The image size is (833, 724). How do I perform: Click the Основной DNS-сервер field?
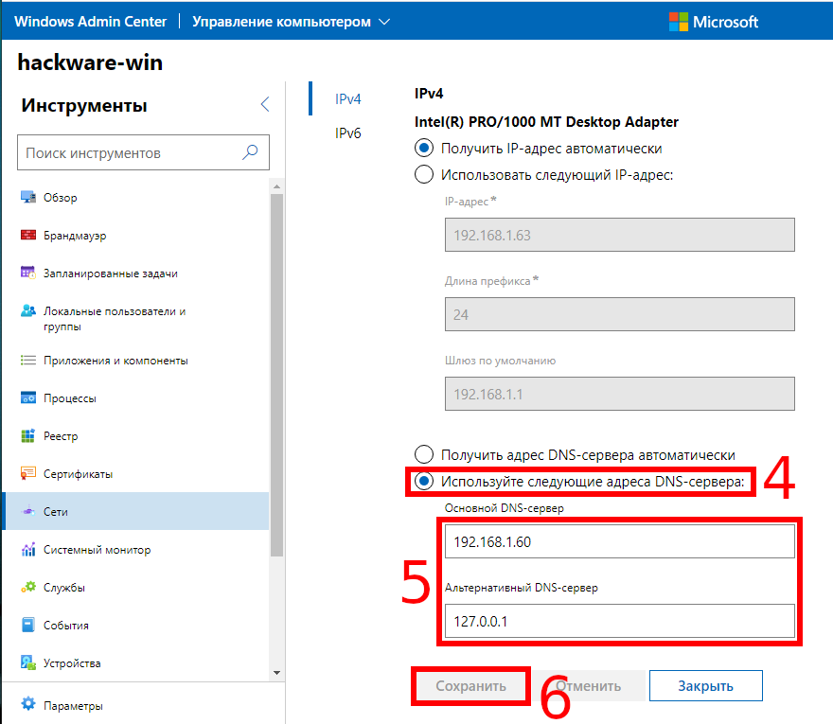(619, 542)
